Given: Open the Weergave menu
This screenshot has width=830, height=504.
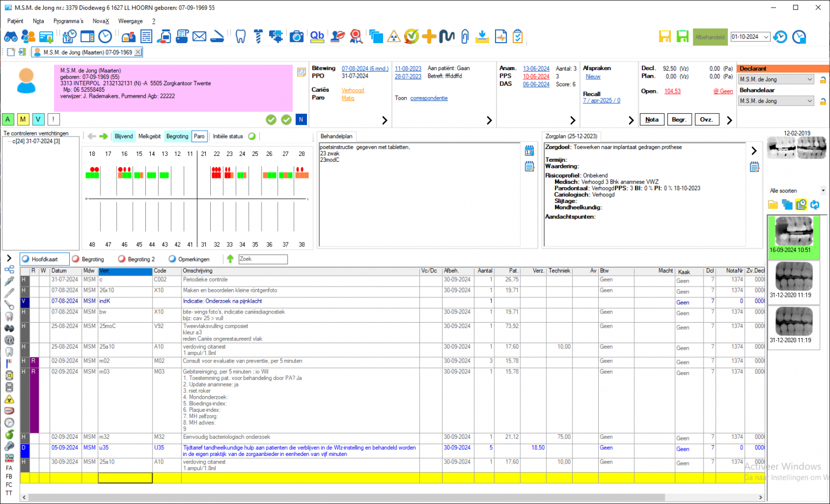Looking at the screenshot, I should (130, 21).
